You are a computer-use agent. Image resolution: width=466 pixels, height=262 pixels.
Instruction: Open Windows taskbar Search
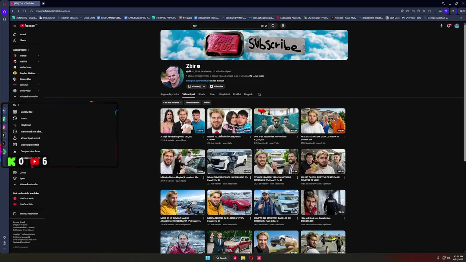pyautogui.click(x=221, y=258)
